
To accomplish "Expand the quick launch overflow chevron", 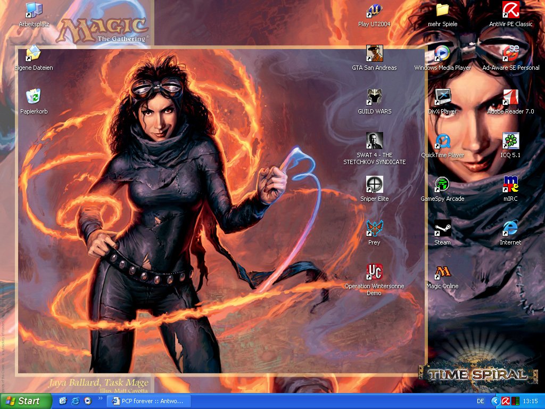I will pos(101,398).
